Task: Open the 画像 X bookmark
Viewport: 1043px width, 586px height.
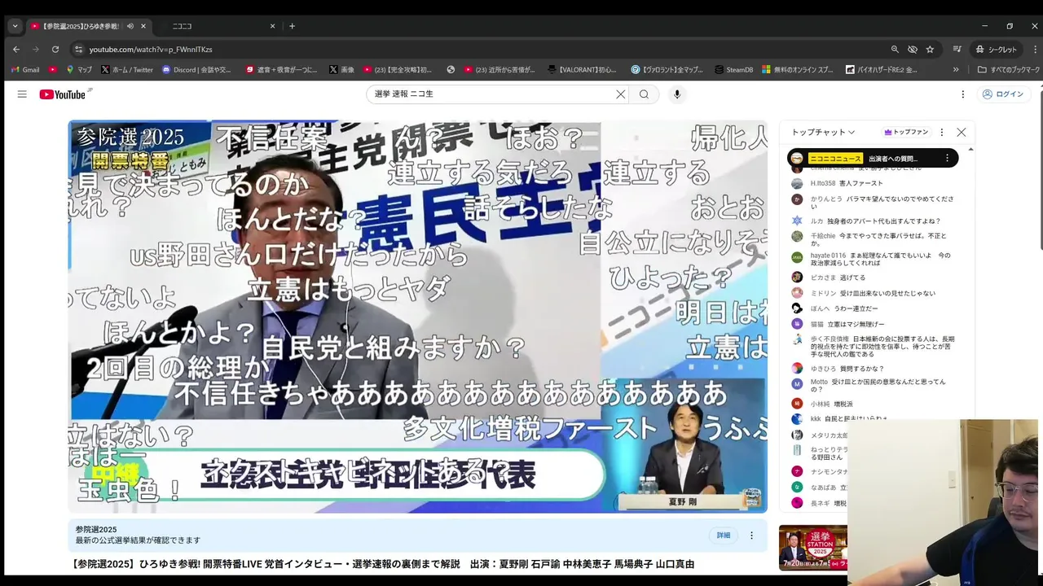Action: pos(341,70)
